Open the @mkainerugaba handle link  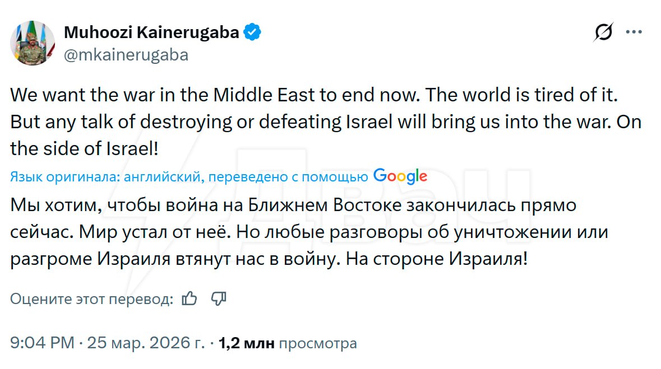(126, 55)
